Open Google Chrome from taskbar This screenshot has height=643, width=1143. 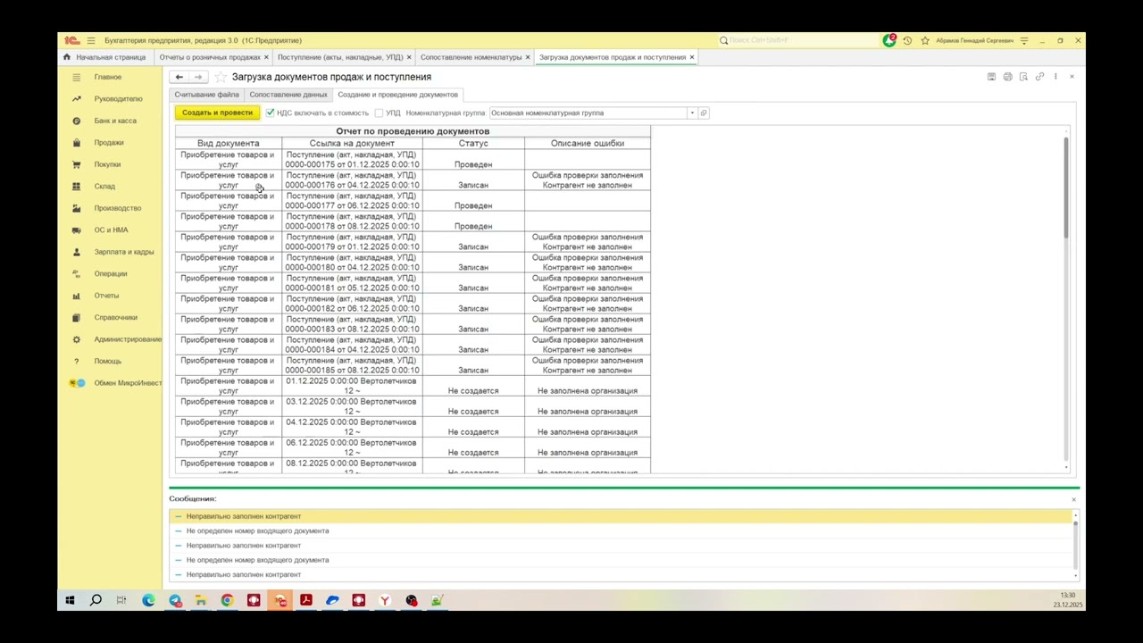(227, 600)
